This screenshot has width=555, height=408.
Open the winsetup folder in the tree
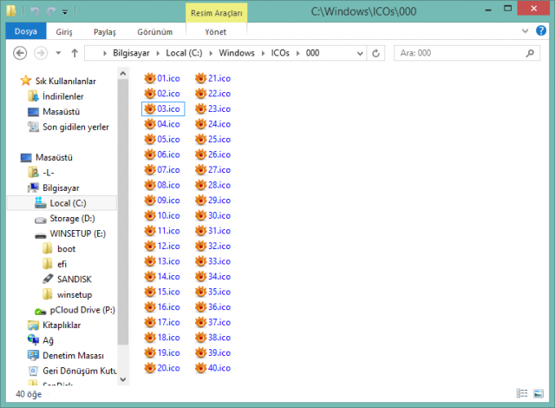[x=75, y=294]
